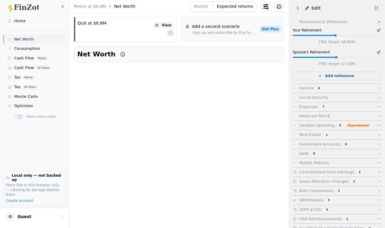Viewport: 385px width, 228px height.
Task: Click the Home icon in sidebar
Action: coord(10,21)
